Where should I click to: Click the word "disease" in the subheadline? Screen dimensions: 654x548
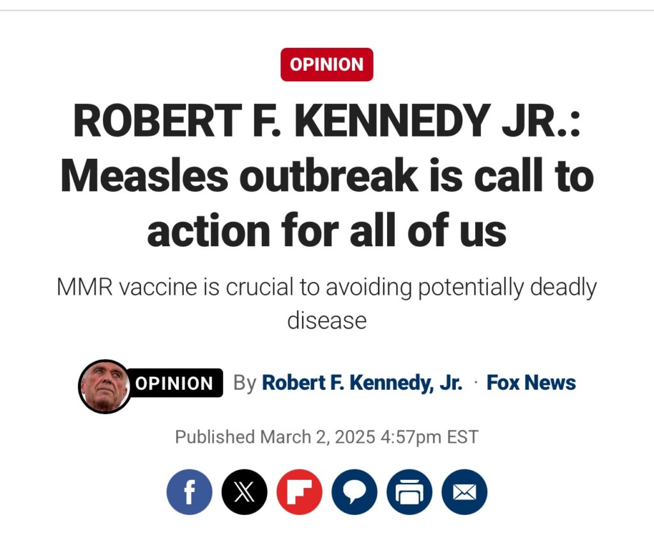(x=327, y=321)
